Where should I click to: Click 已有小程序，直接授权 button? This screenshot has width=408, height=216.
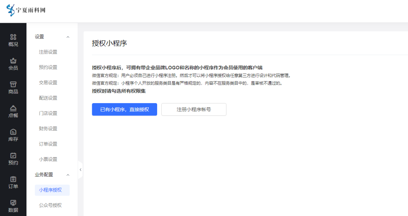(124, 109)
